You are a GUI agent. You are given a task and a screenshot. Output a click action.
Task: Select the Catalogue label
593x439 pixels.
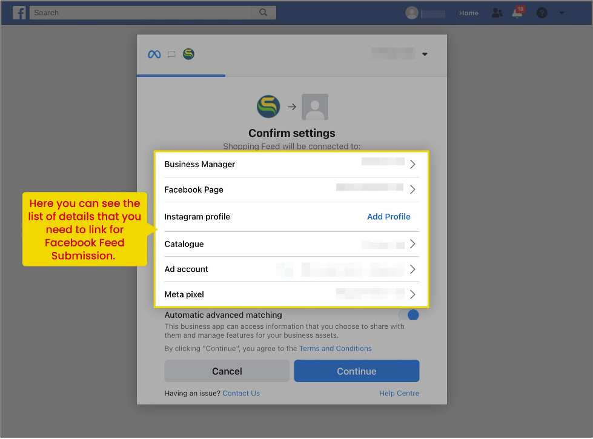tap(184, 244)
